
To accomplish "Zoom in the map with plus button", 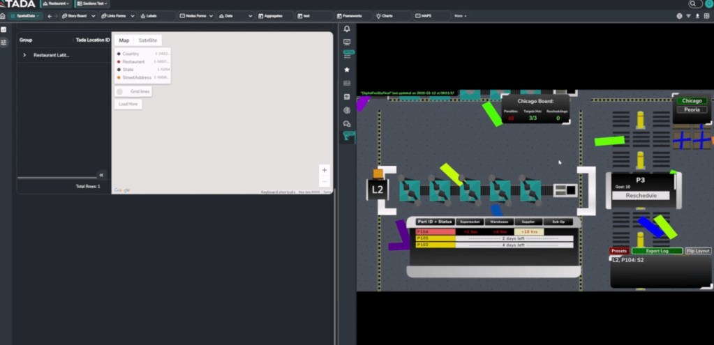I will (x=324, y=170).
